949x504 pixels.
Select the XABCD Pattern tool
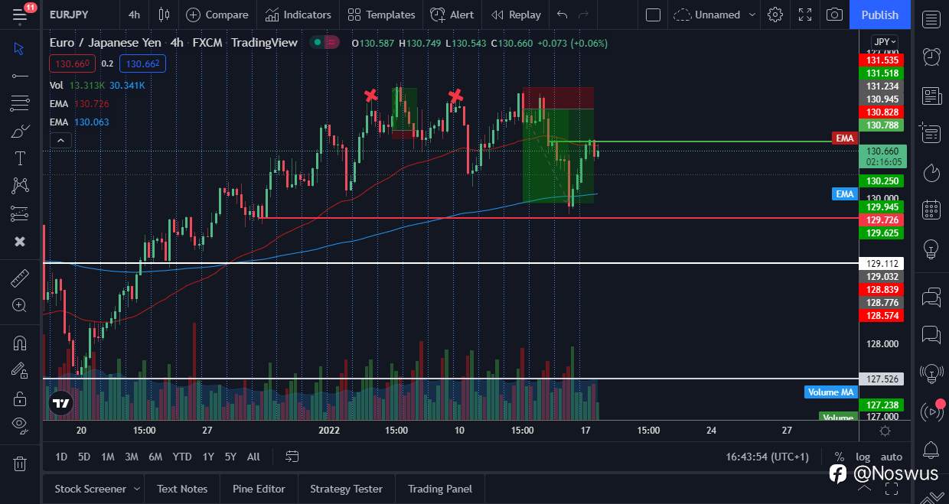(x=19, y=186)
